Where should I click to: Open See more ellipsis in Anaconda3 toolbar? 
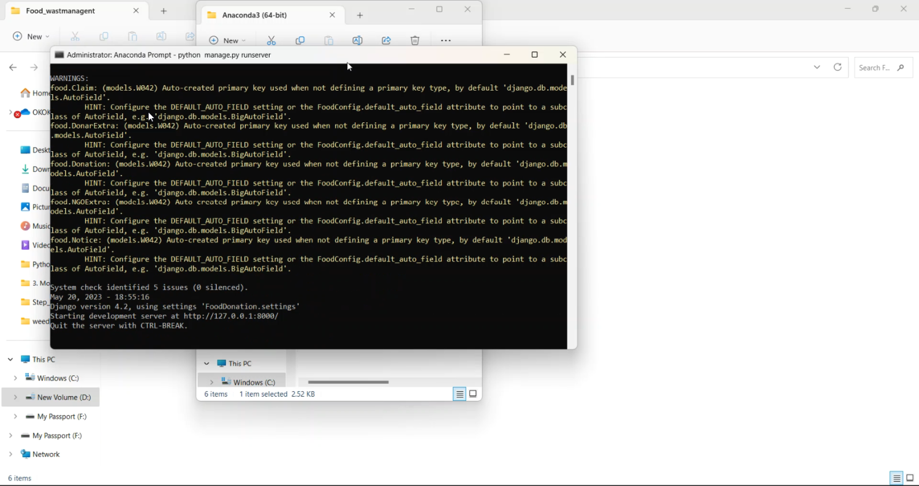(446, 40)
